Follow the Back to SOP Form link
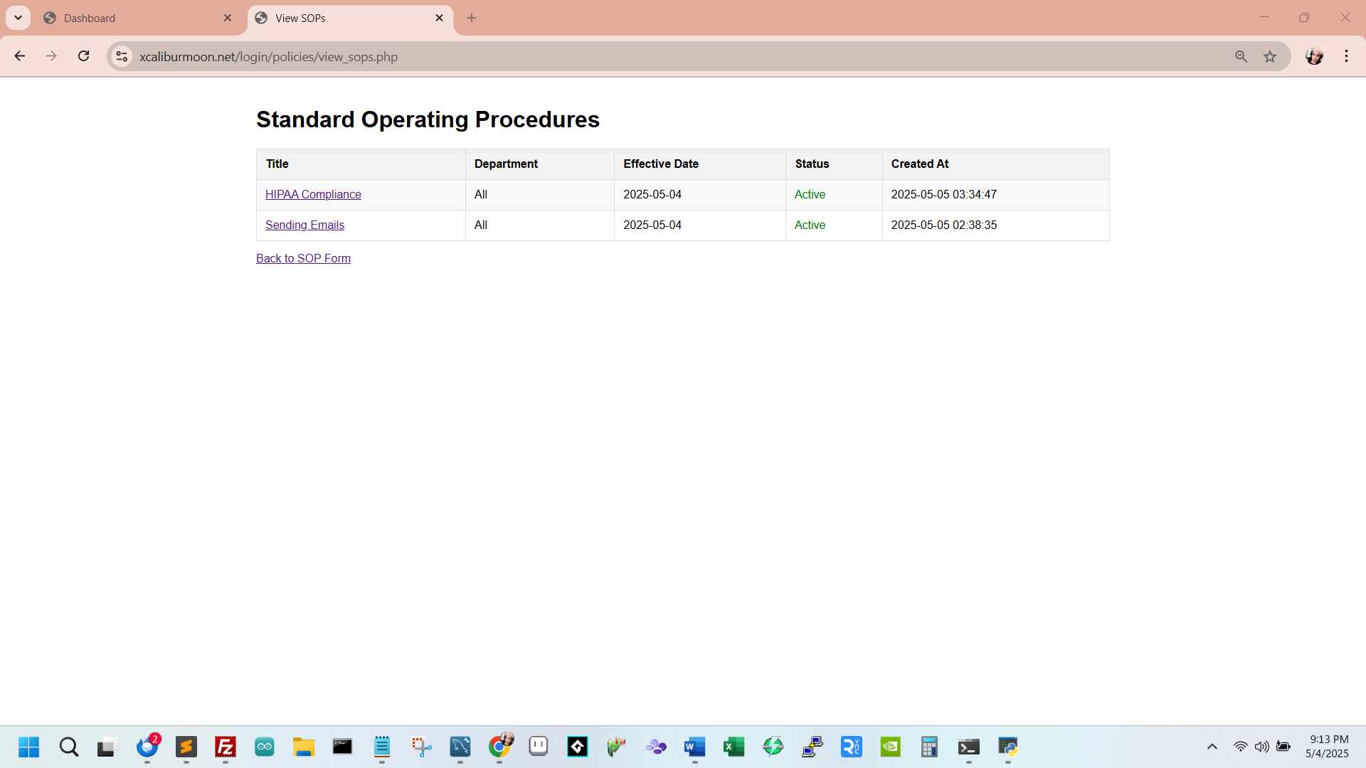The image size is (1366, 768). point(303,258)
